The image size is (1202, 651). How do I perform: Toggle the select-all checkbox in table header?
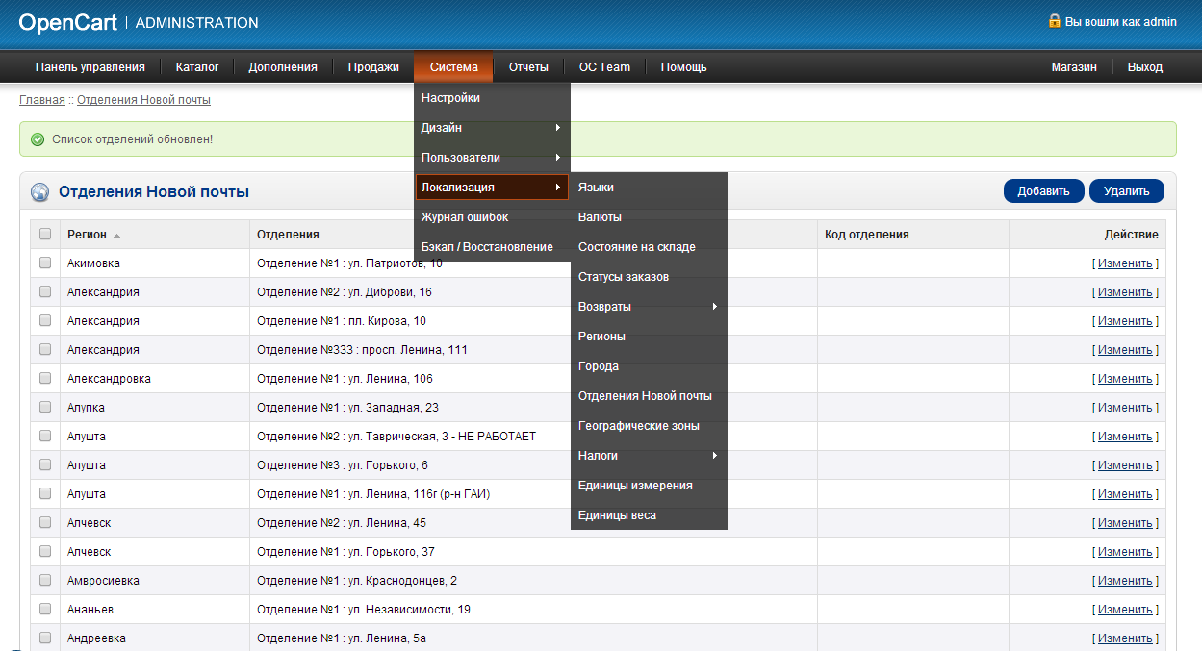click(x=45, y=234)
